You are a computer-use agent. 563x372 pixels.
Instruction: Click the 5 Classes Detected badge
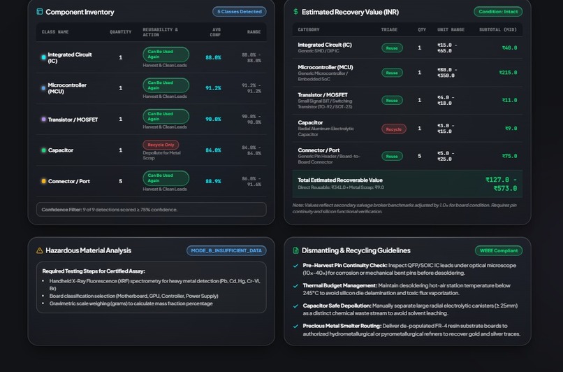(x=240, y=12)
